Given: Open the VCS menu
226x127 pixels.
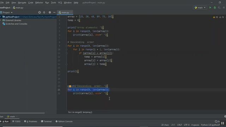Looking at the screenshot, I should coord(60,2).
